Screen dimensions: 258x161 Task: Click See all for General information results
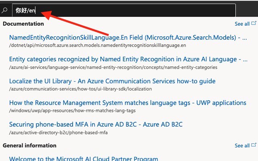coord(242,146)
